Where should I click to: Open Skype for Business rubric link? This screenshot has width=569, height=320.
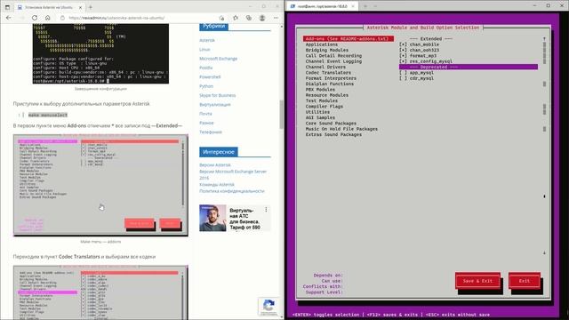tap(217, 95)
